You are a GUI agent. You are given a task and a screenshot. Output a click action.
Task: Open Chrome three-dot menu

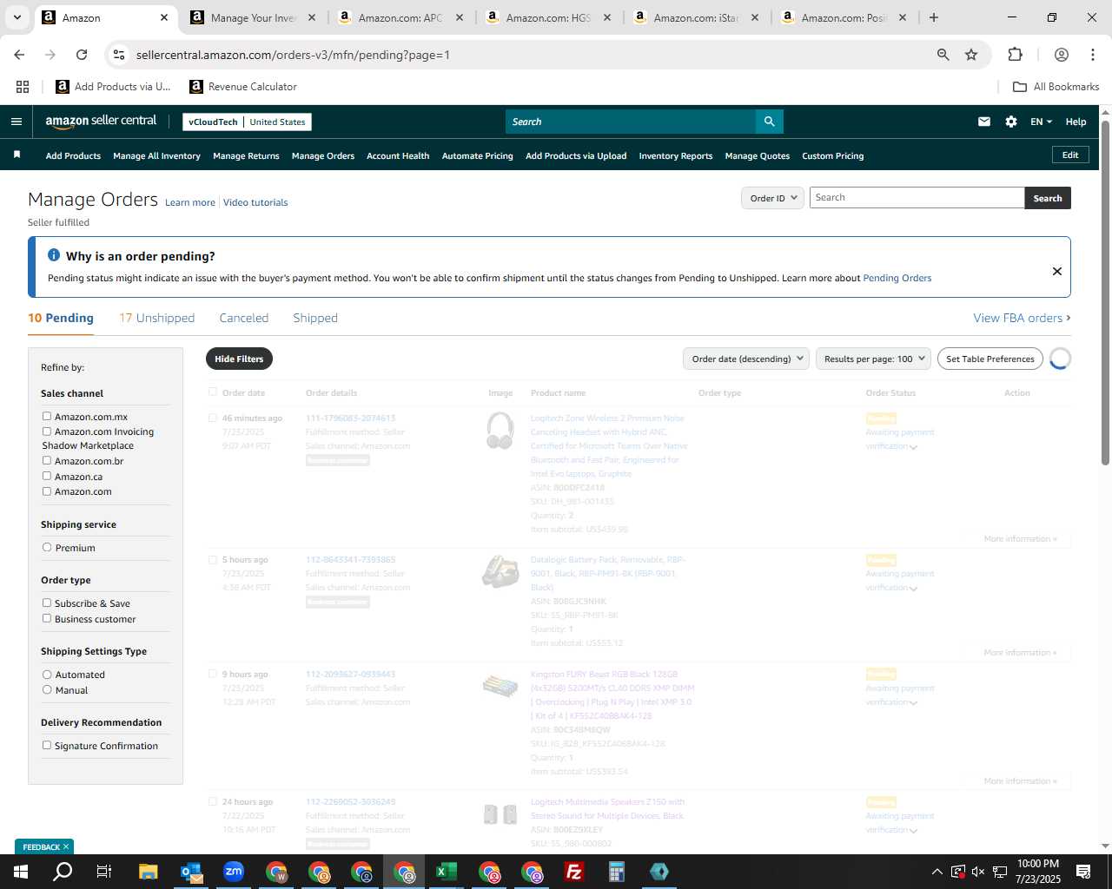pyautogui.click(x=1092, y=55)
